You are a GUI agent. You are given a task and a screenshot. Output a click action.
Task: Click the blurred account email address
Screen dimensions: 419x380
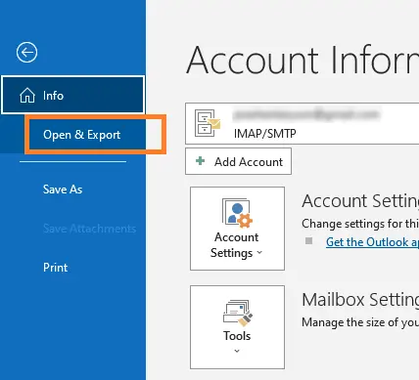click(306, 114)
